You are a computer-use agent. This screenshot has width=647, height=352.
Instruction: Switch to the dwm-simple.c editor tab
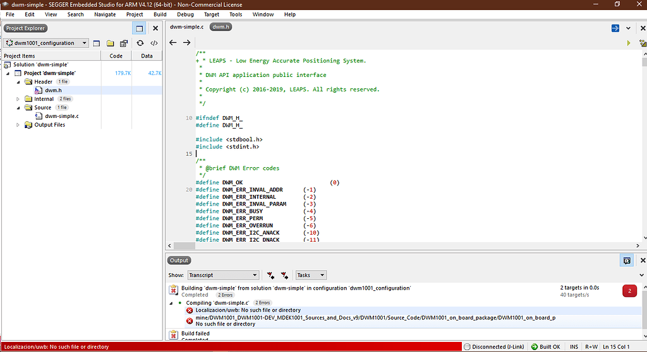coord(186,26)
